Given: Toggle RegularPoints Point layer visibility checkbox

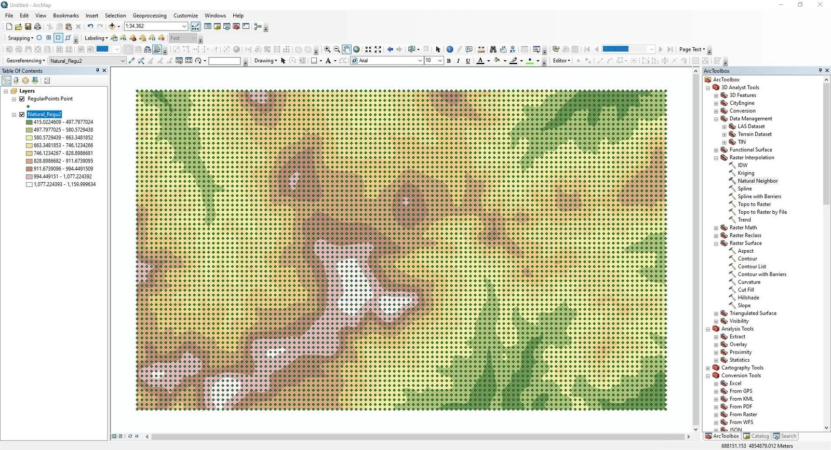Looking at the screenshot, I should pos(22,99).
